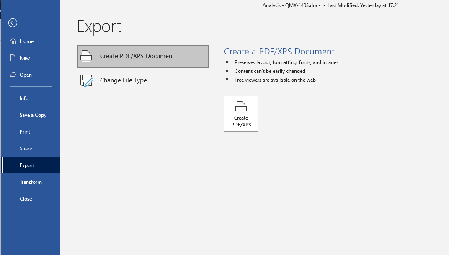Screen dimensions: 449x255
Task: Open the Print page
Action: (30, 131)
